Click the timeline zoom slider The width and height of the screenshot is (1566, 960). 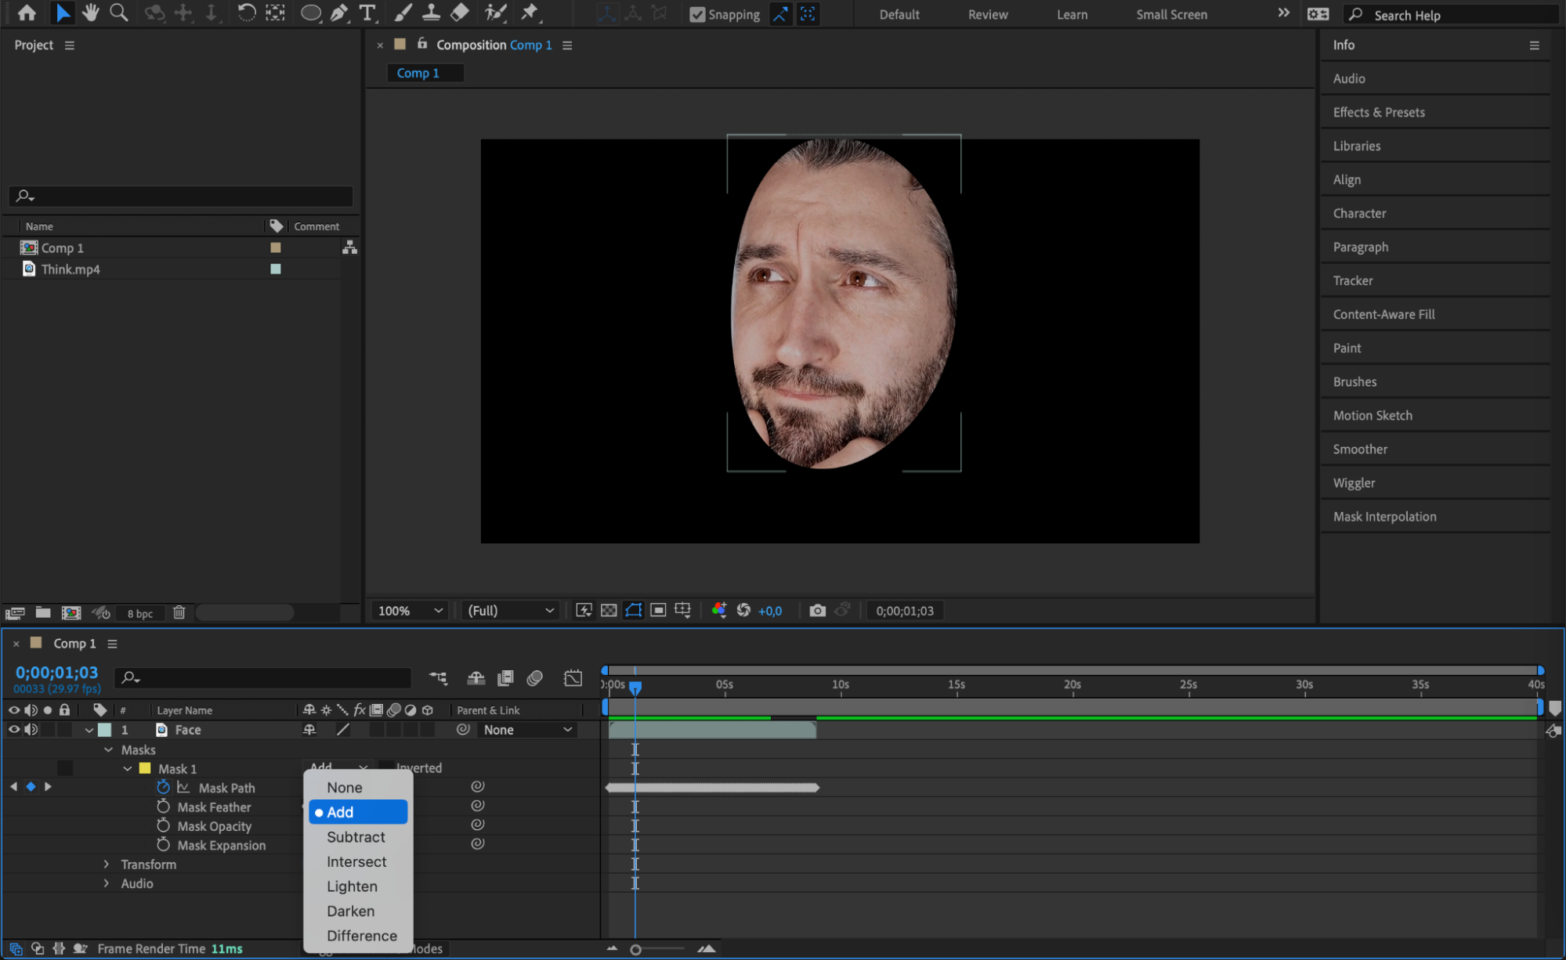tap(635, 950)
